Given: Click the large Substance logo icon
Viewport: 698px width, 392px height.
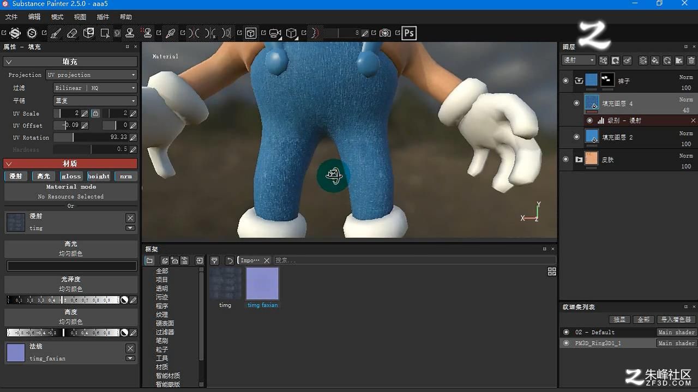Looking at the screenshot, I should click(x=15, y=33).
